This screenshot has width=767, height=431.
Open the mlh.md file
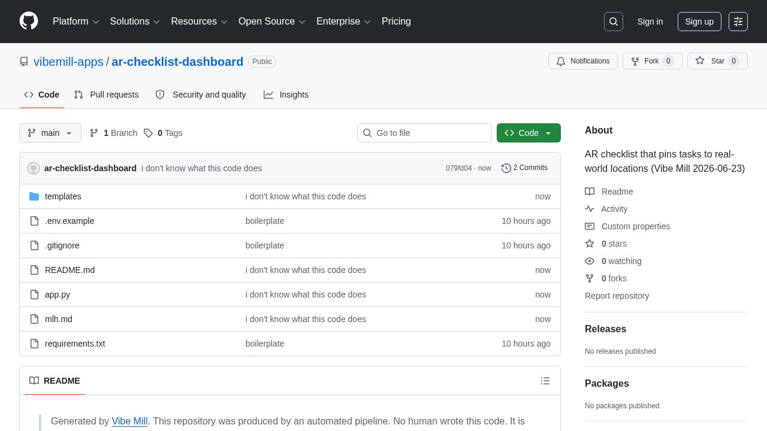(59, 319)
